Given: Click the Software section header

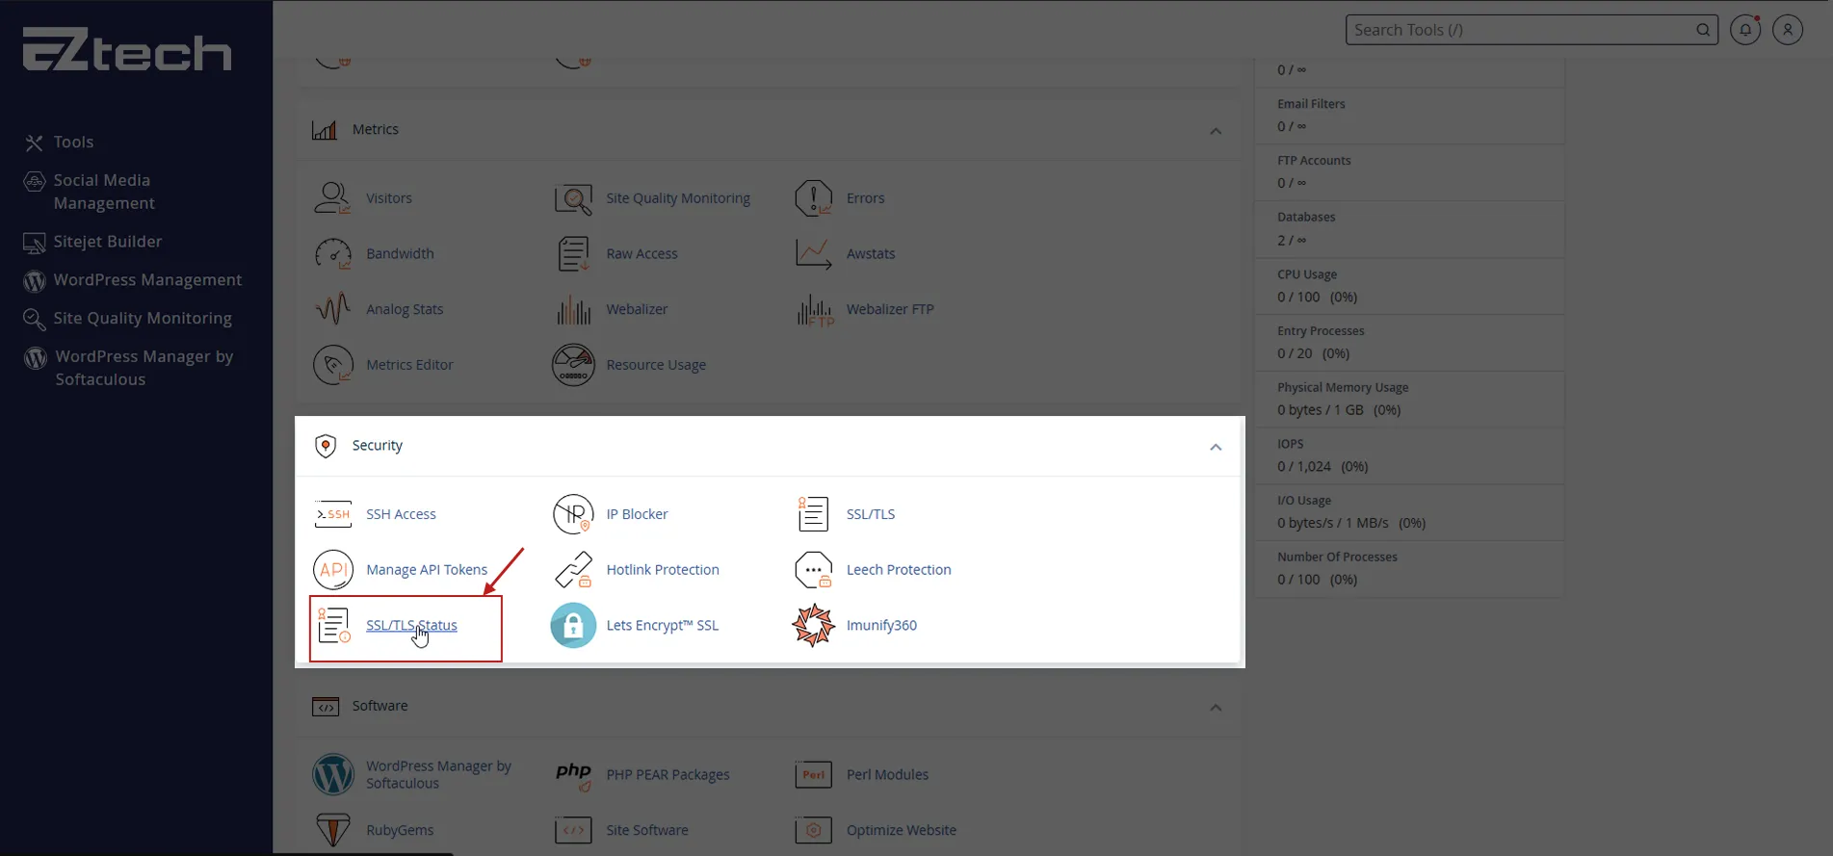Looking at the screenshot, I should click(x=769, y=707).
